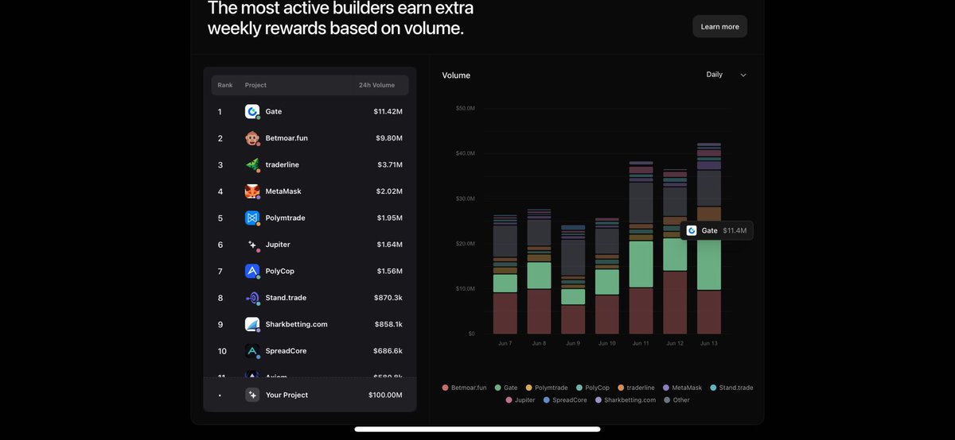Click the Gate project logo icon
The height and width of the screenshot is (440, 955).
pyautogui.click(x=252, y=112)
